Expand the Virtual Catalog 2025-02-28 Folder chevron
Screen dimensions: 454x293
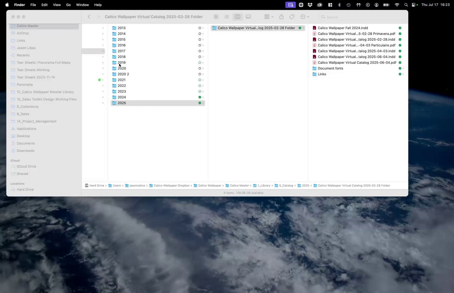pyautogui.click(x=303, y=28)
